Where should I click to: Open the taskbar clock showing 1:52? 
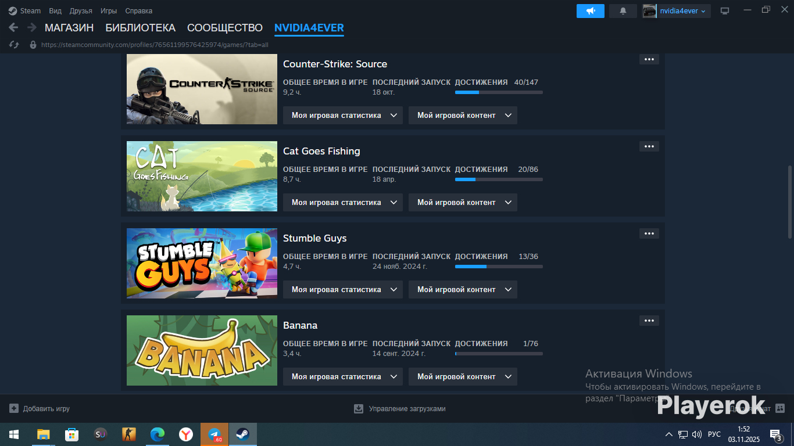tap(744, 434)
